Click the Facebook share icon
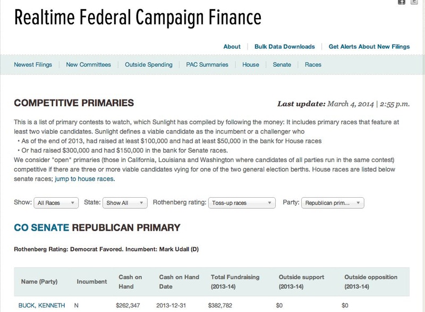The height and width of the screenshot is (312, 425). click(x=402, y=2)
